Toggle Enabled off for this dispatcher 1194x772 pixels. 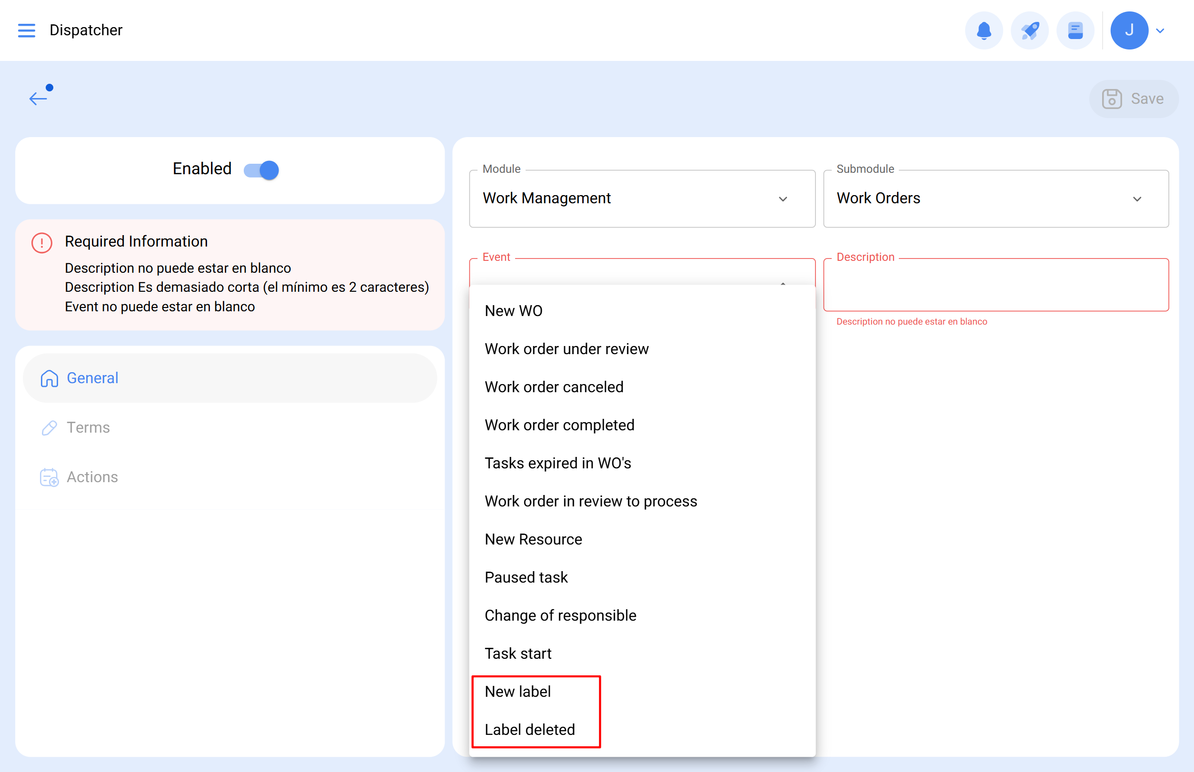pos(260,170)
